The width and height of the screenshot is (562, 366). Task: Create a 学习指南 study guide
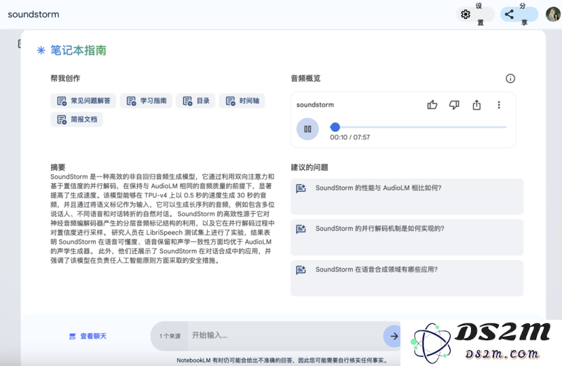tap(146, 100)
